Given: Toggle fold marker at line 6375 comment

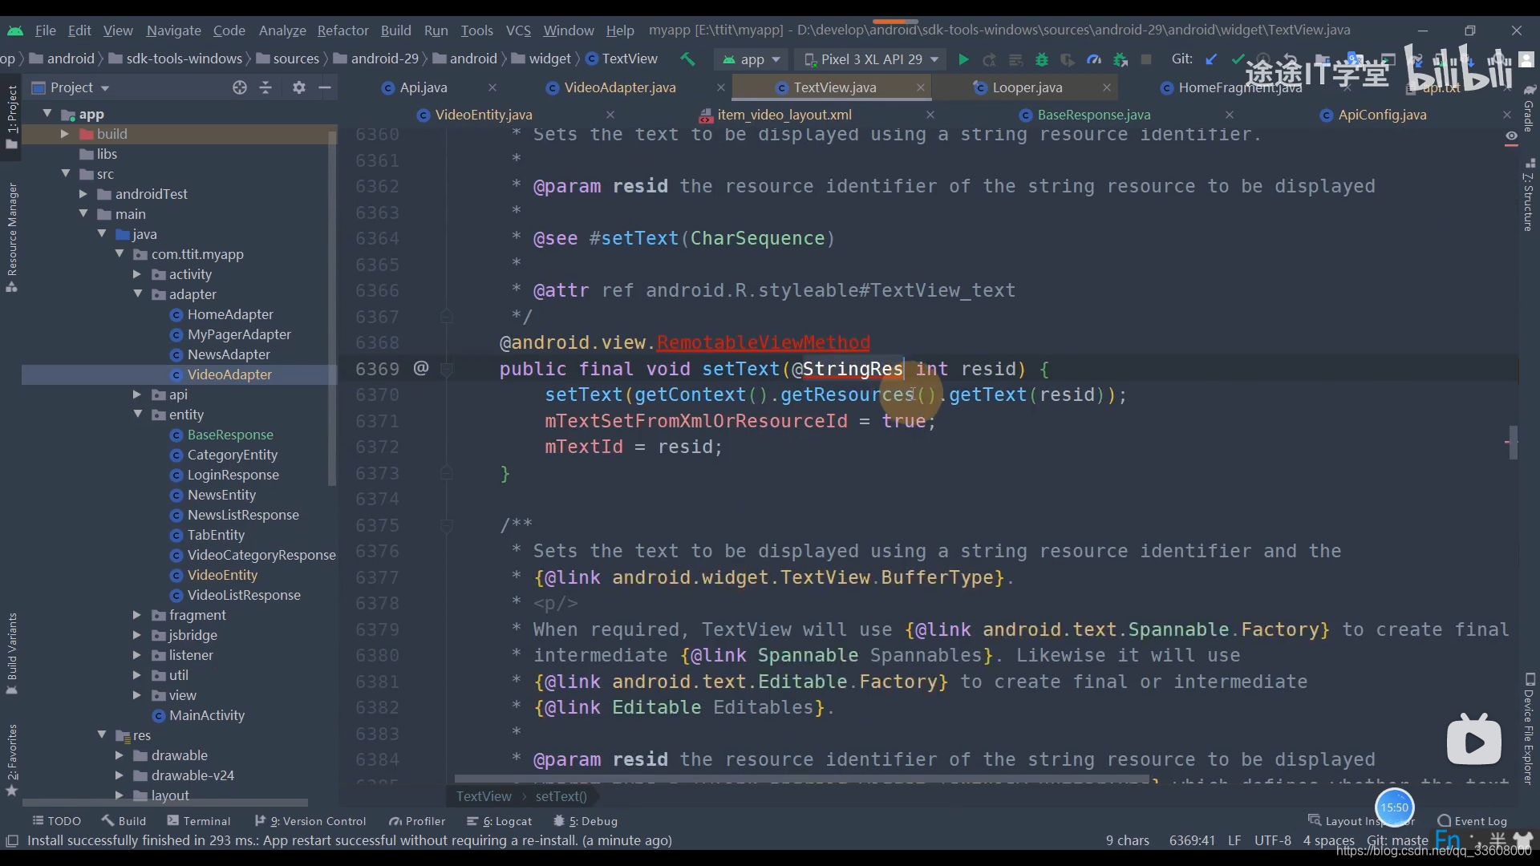Looking at the screenshot, I should (x=448, y=525).
